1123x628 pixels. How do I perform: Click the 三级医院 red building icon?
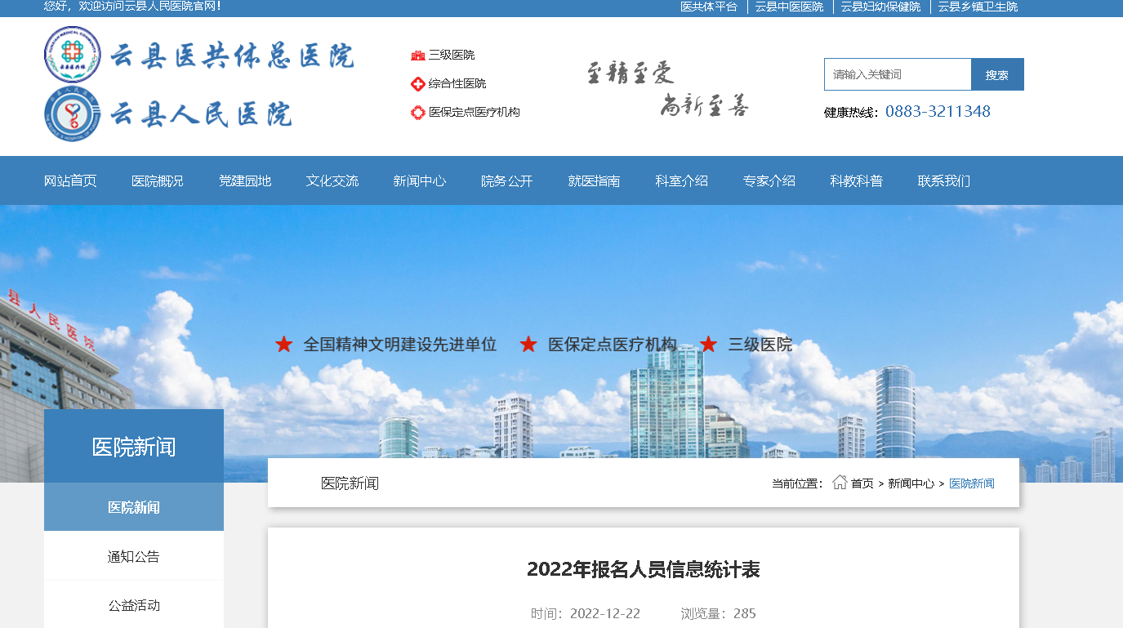point(418,55)
